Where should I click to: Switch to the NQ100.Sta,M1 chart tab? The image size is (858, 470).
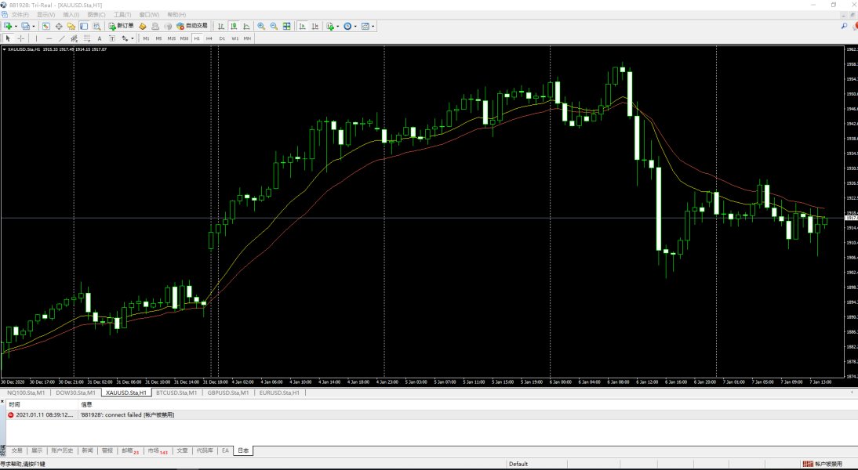click(x=26, y=392)
